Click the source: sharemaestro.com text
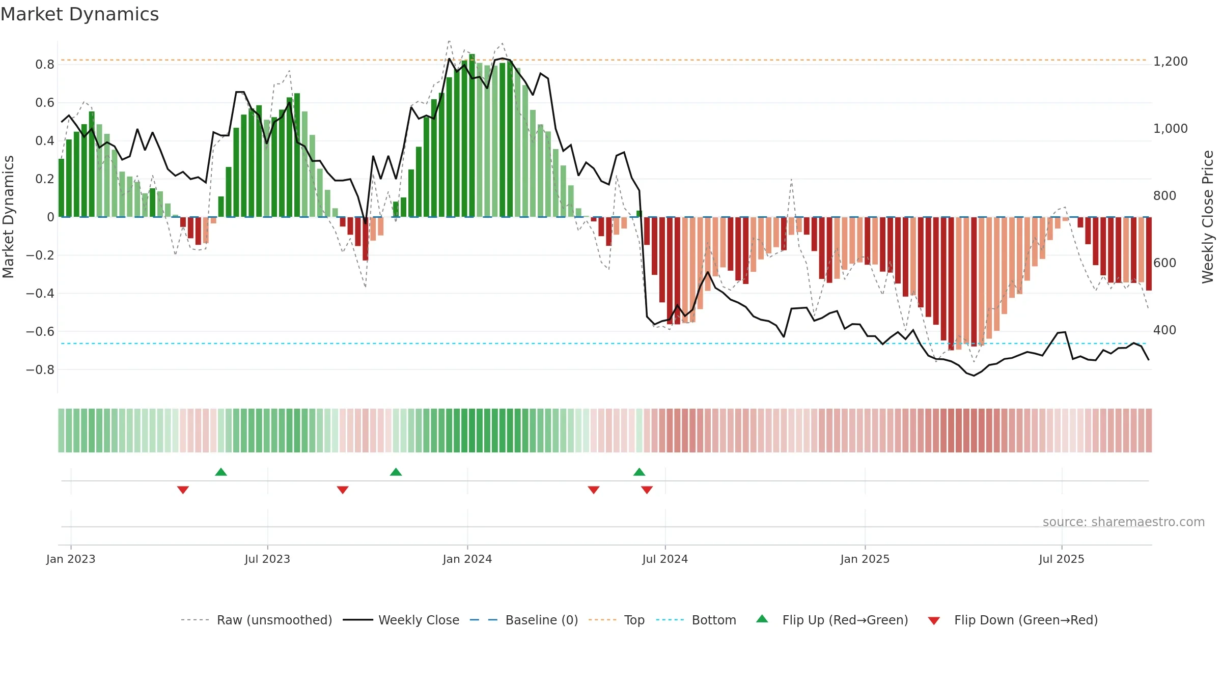 (x=1124, y=522)
